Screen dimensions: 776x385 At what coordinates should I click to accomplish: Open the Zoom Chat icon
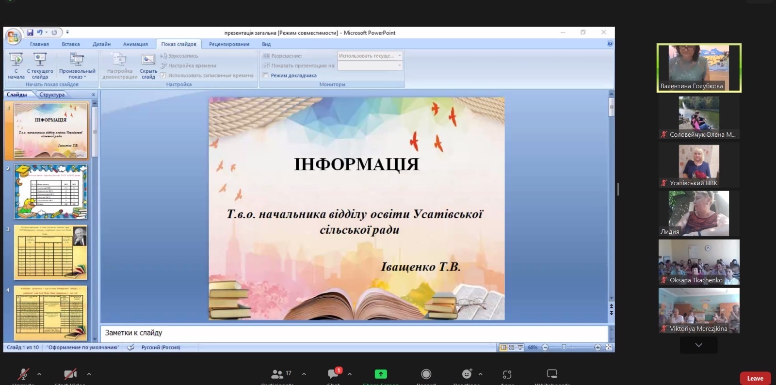click(333, 374)
